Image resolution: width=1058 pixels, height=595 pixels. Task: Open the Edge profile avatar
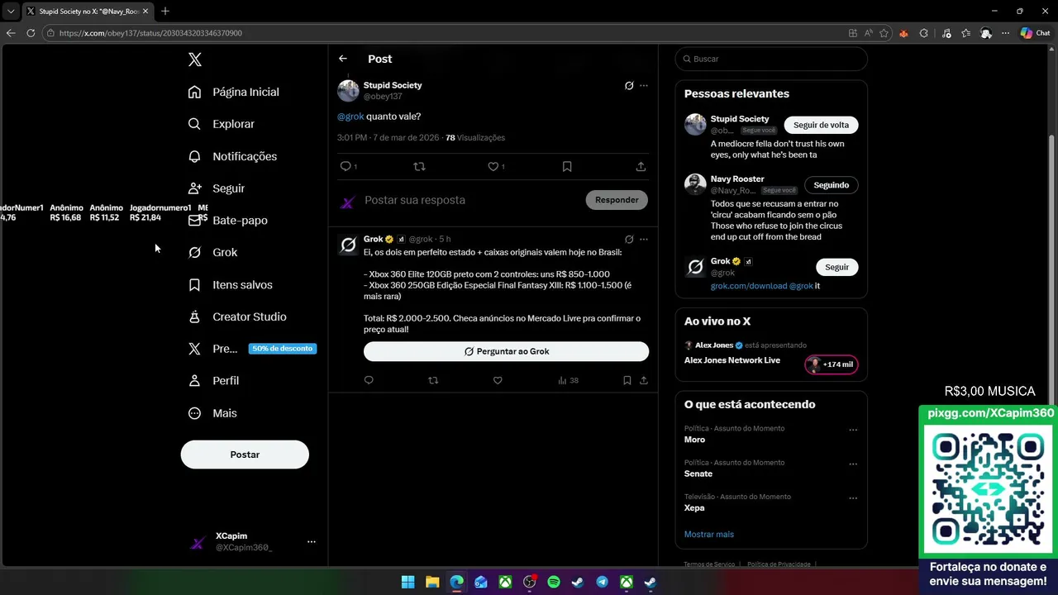985,33
